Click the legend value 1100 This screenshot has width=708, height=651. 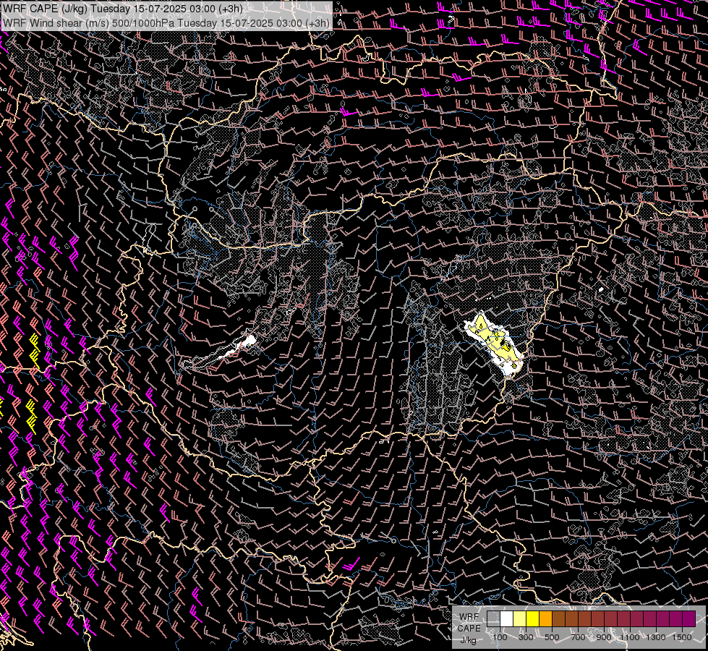[x=629, y=637]
